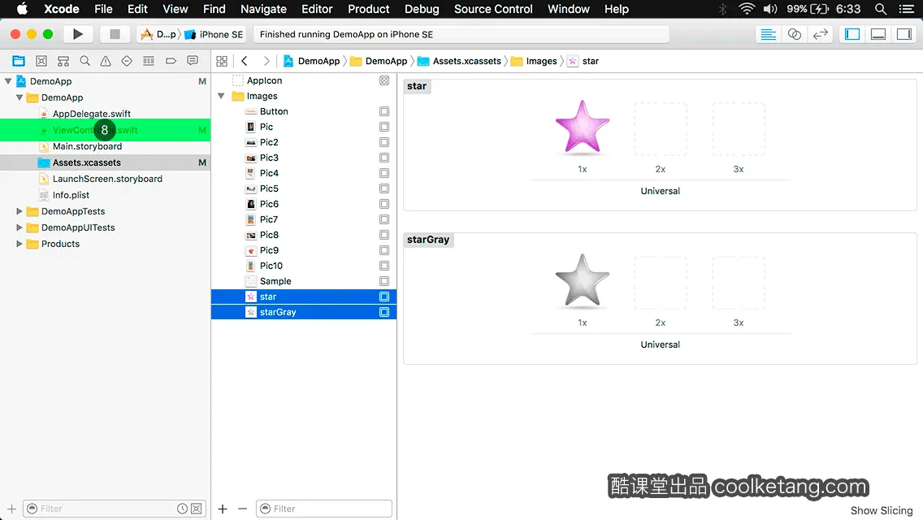Open the Apple menu
This screenshot has height=520, width=923.
pyautogui.click(x=22, y=9)
